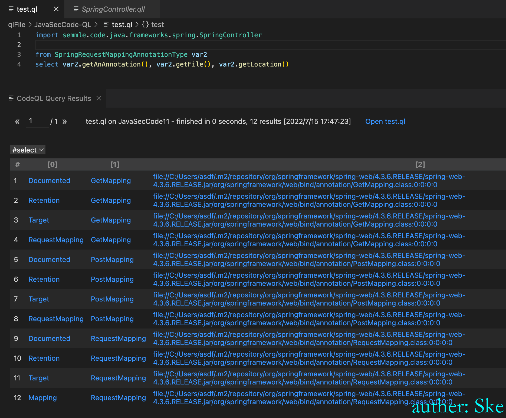Open PostMapping file link in row 7

112,299
